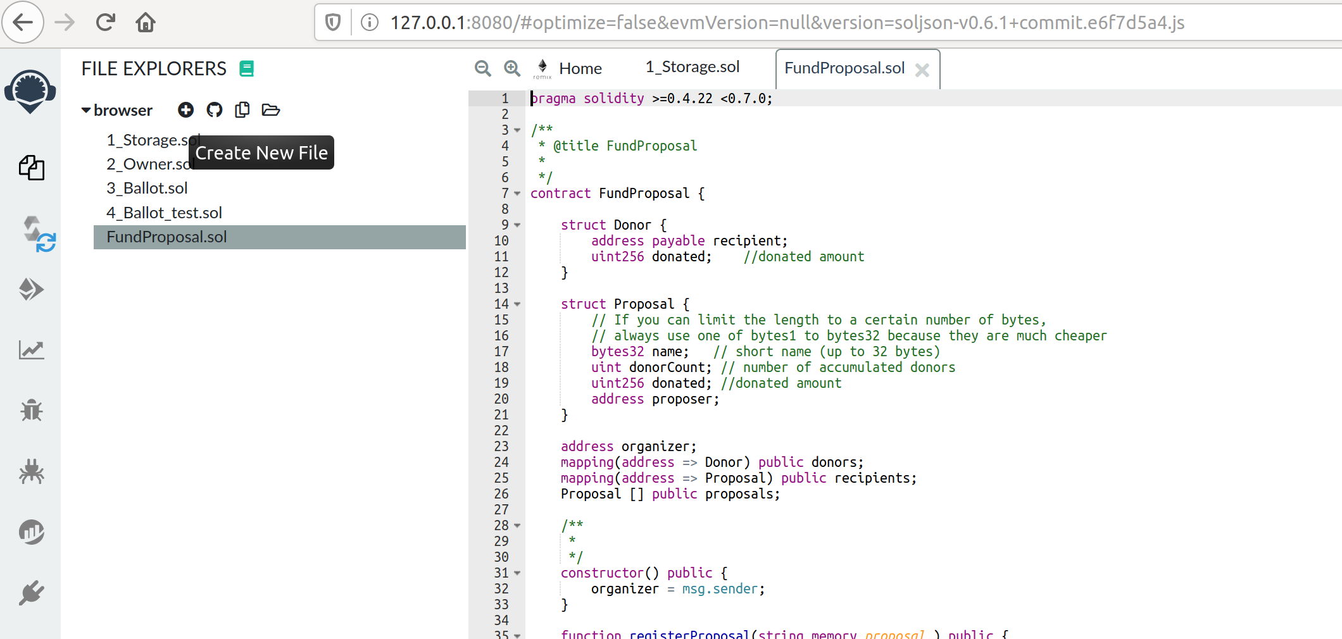The image size is (1342, 639).
Task: Zoom out editor font with magnifier minus
Action: pos(483,68)
